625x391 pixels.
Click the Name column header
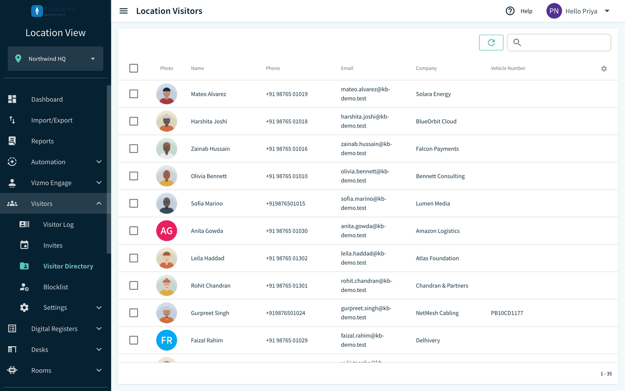point(197,68)
